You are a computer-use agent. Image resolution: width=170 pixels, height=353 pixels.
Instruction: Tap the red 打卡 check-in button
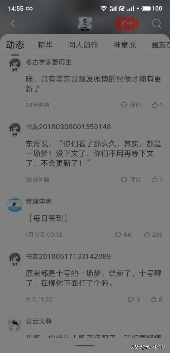[126, 24]
